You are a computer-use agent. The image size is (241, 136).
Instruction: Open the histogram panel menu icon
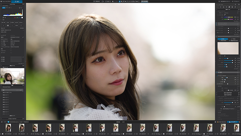23,4
